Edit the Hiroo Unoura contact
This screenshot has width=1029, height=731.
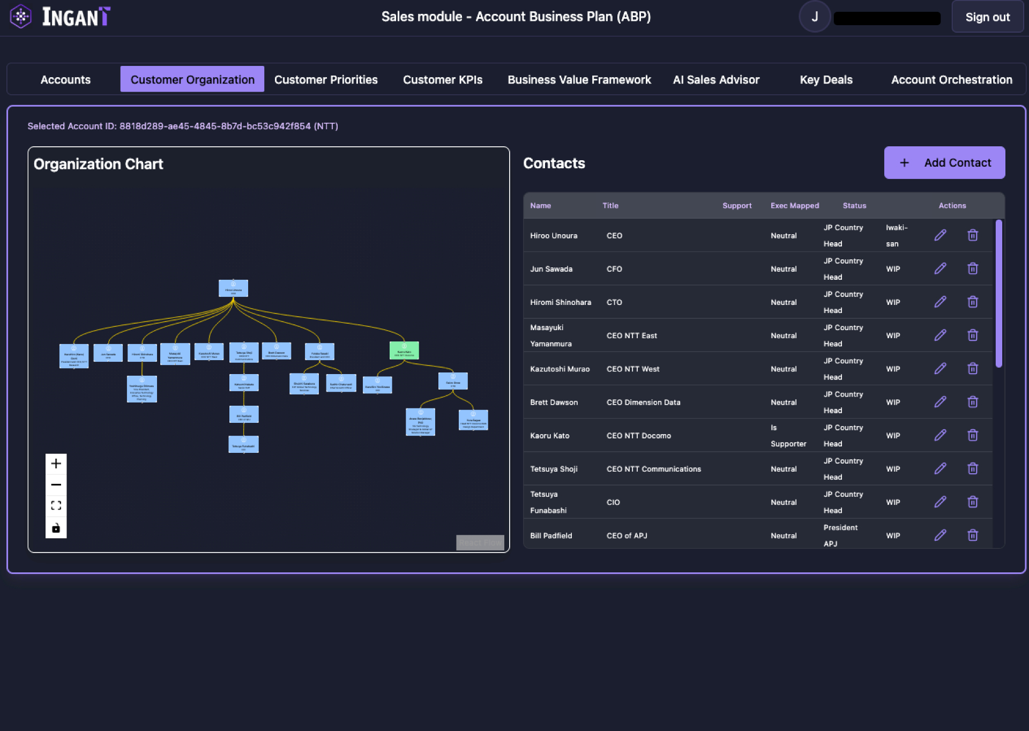tap(940, 235)
